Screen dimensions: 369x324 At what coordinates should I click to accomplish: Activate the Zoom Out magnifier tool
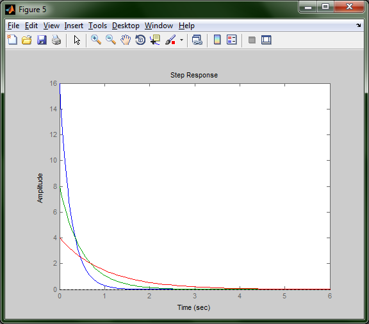111,40
